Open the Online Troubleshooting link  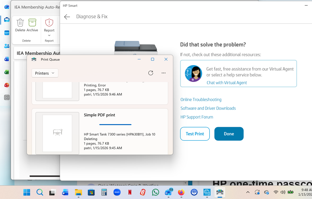[201, 99]
